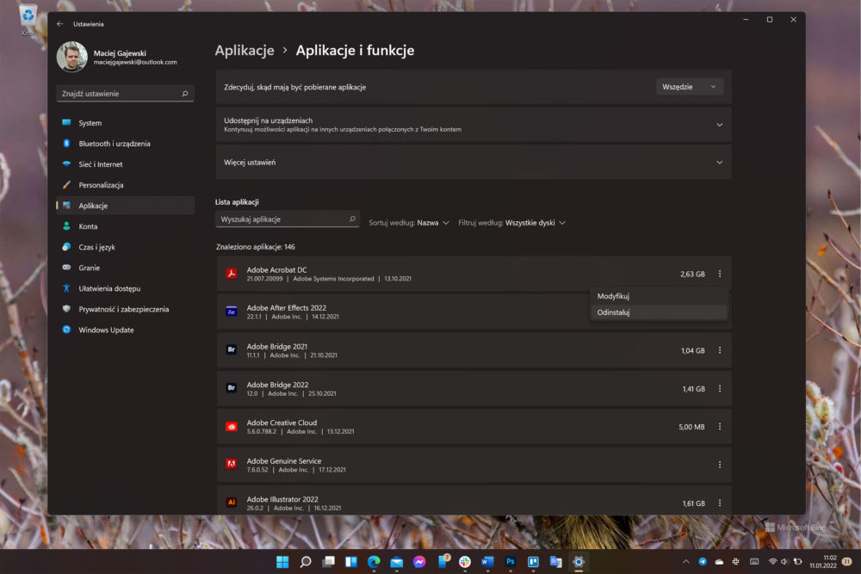Select the Adobe Acrobat DC name text
The image size is (861, 574).
[x=276, y=270]
